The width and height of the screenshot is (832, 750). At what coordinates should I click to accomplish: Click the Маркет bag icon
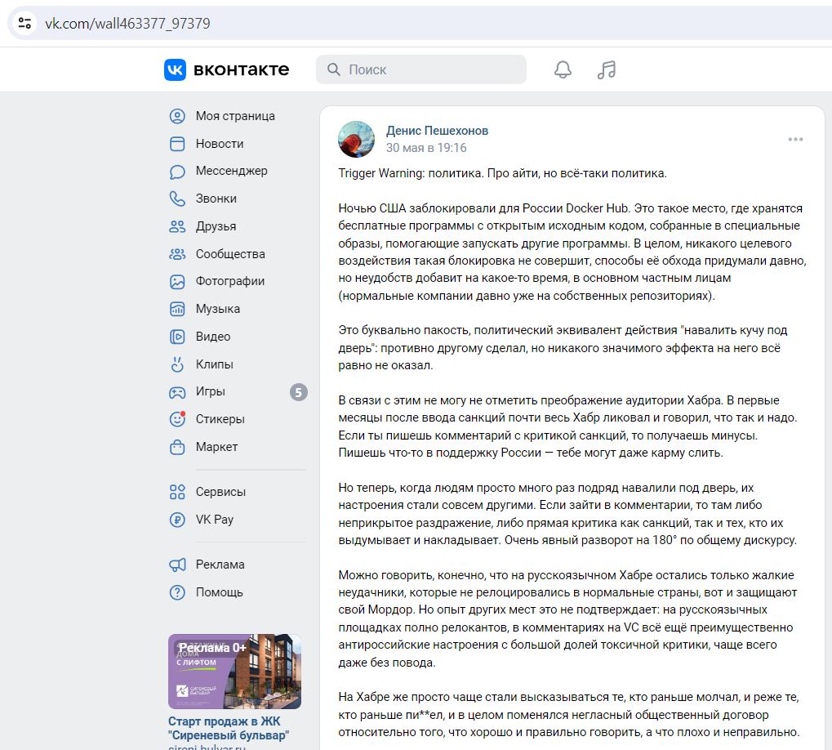tap(177, 447)
